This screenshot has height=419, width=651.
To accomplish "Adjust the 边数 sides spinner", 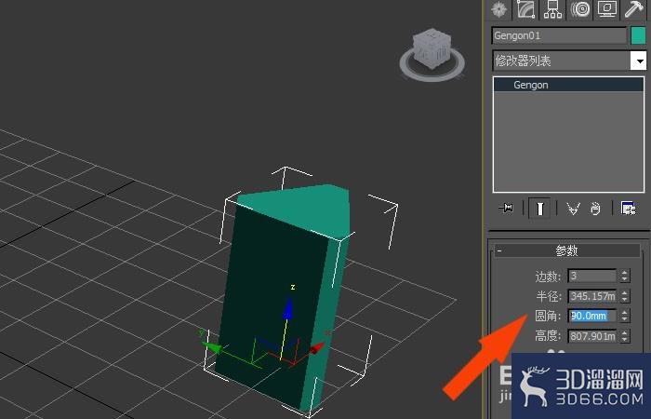I will pos(625,276).
